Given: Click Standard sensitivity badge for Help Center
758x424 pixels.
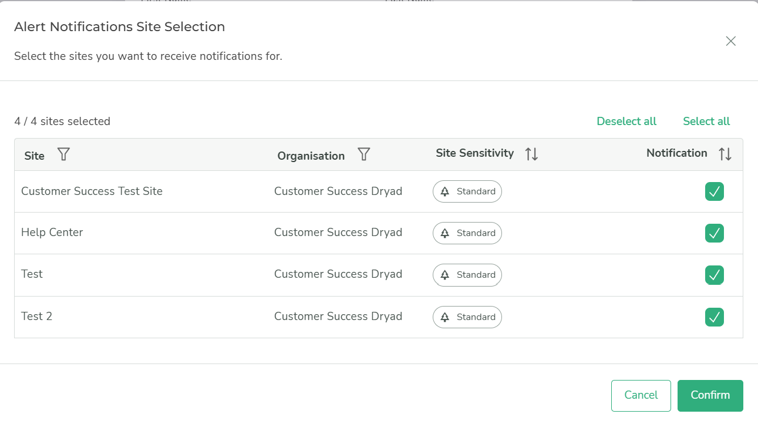Looking at the screenshot, I should point(467,233).
